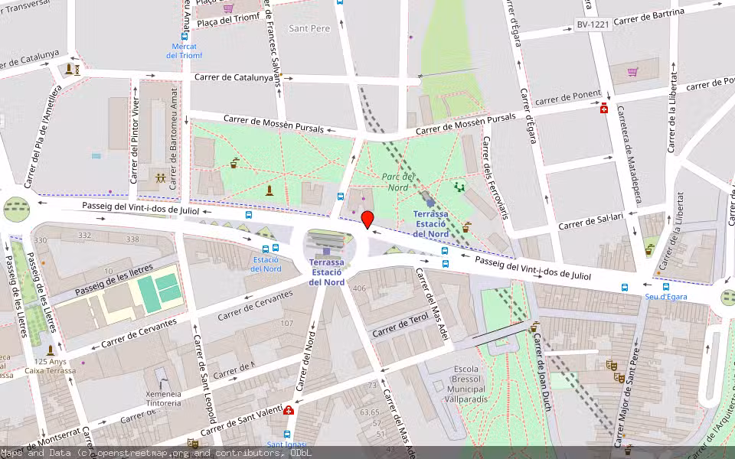Click the red icon near Xemeneia Tintoreria
Viewport: 735px width, 459px height.
pyautogui.click(x=287, y=411)
